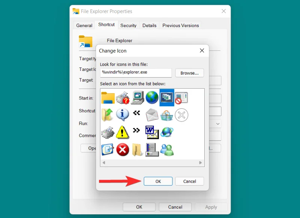Select the desktop computer with keyboard icon

[x=138, y=98]
